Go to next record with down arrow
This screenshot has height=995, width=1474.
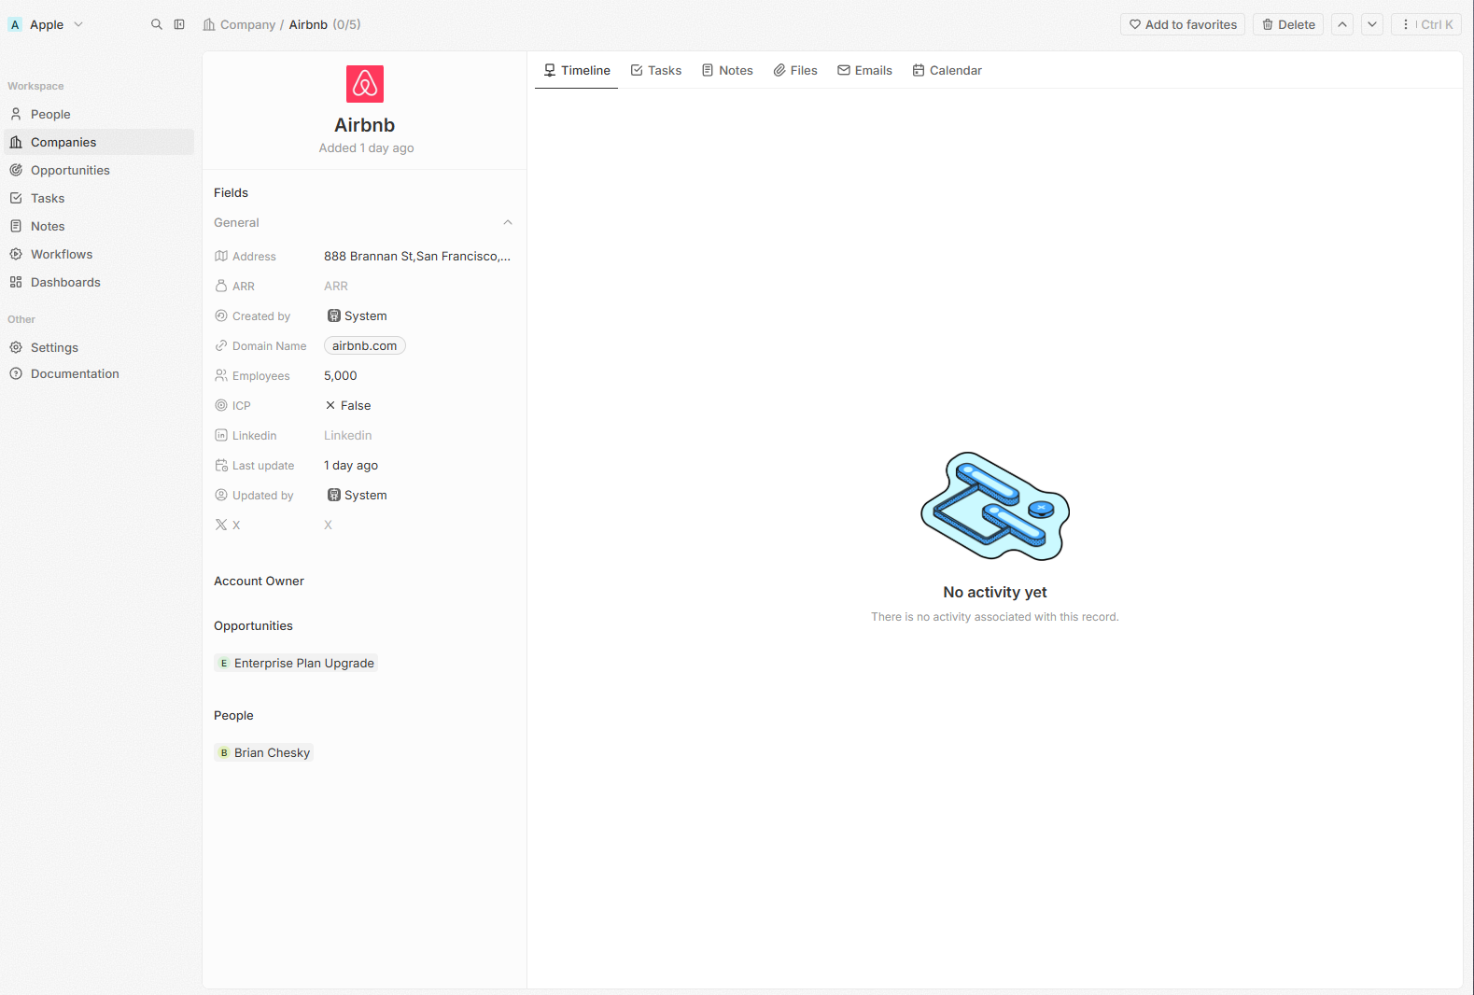1372,24
